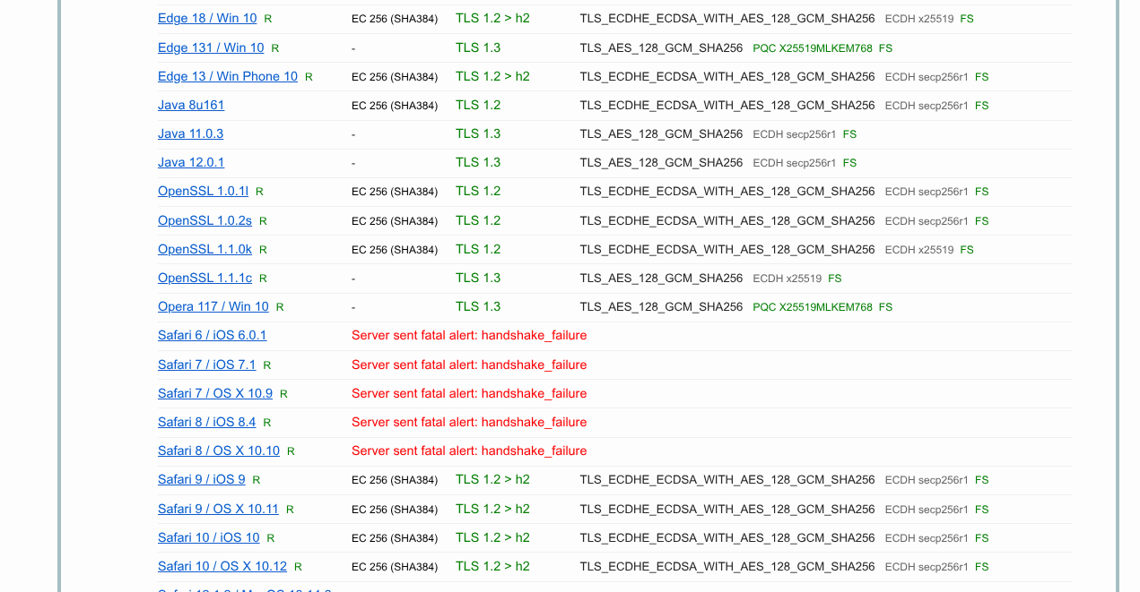Open the Java 11.0.3 client link

click(x=190, y=133)
